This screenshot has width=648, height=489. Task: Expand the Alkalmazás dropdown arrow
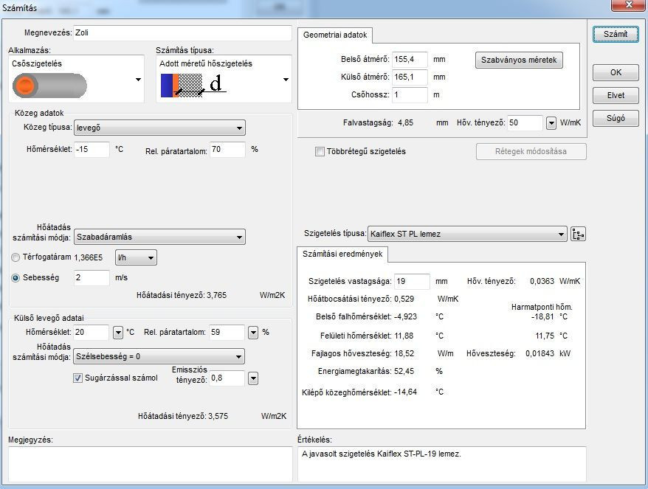coord(138,80)
